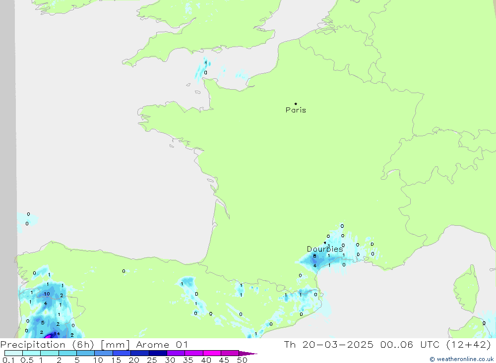Select the 25–30 mm navy legend swatch
The width and height of the screenshot is (496, 363).
pos(158,353)
